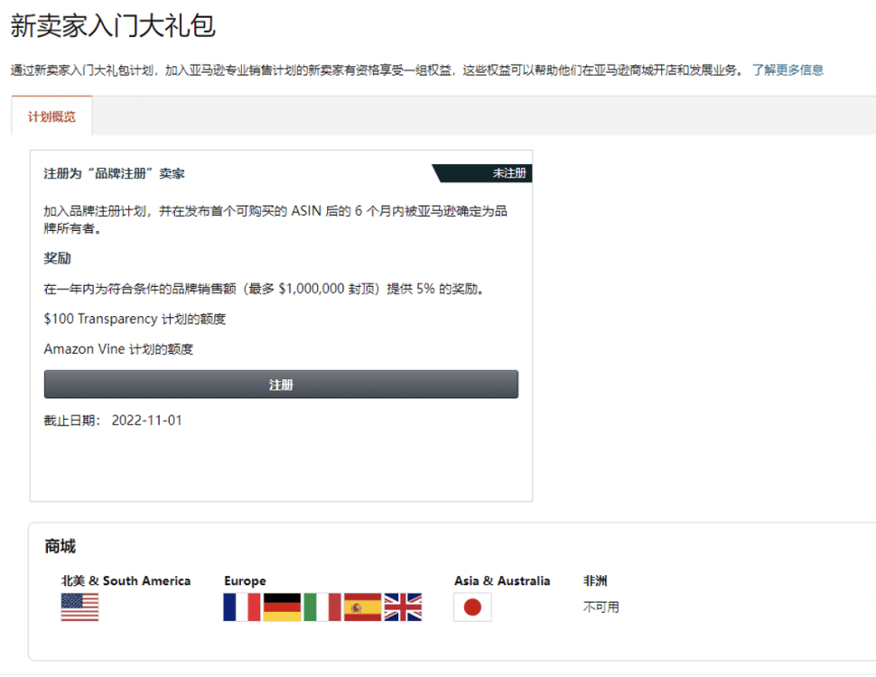The height and width of the screenshot is (677, 876).
Task: Click the 不可用 text under 非洲
Action: pos(601,607)
